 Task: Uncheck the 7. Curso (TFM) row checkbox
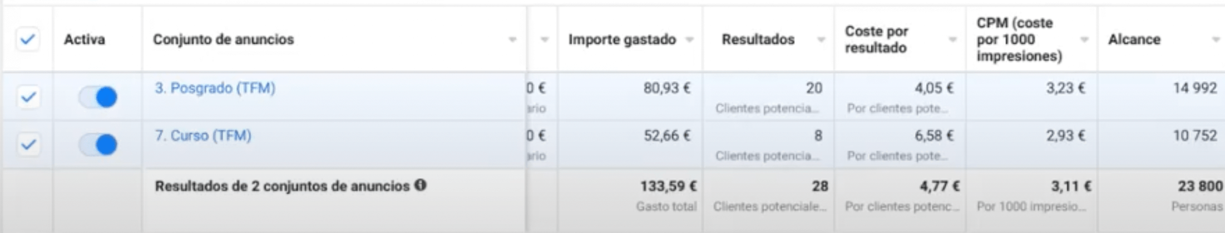(x=28, y=145)
